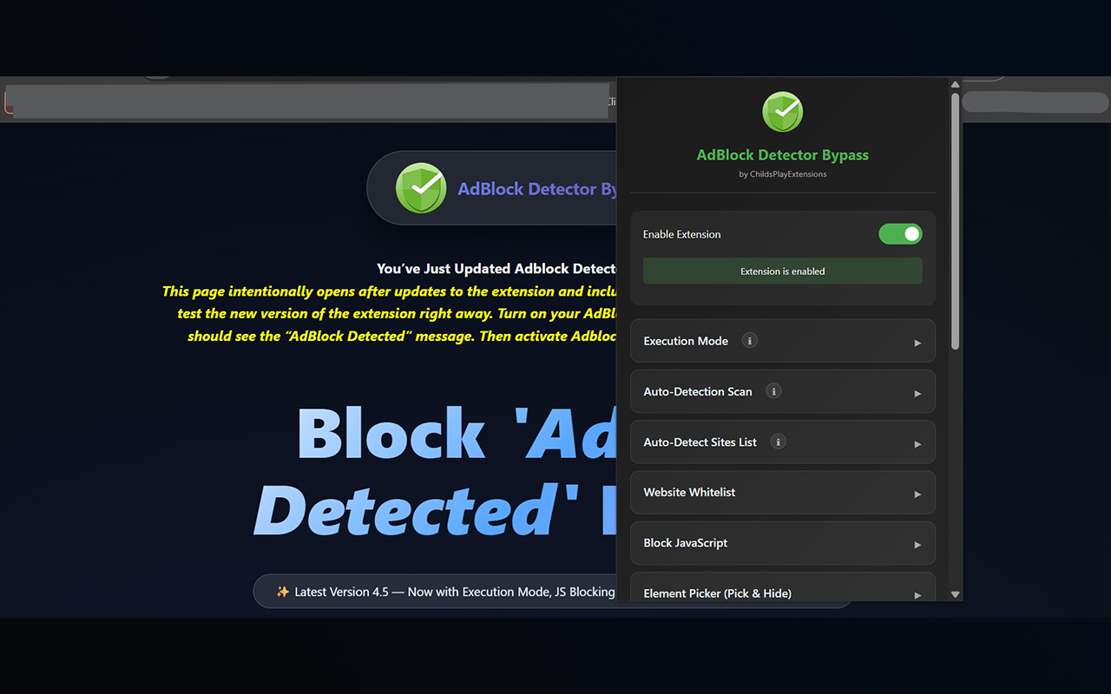Expand the Execution Mode section
The width and height of the screenshot is (1111, 694).
point(782,341)
